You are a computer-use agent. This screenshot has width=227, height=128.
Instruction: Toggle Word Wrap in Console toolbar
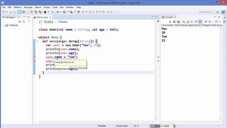pos(192,22)
